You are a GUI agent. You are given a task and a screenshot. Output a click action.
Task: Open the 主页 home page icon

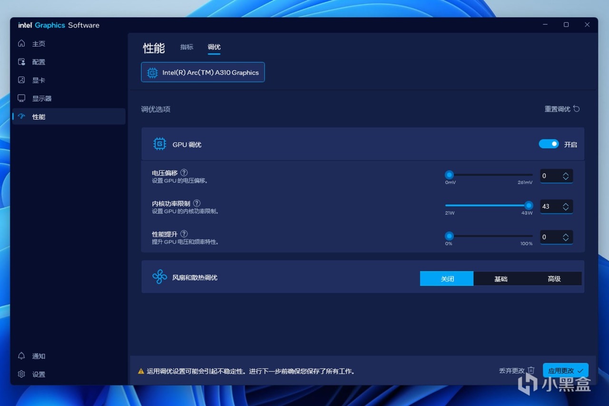coord(21,43)
